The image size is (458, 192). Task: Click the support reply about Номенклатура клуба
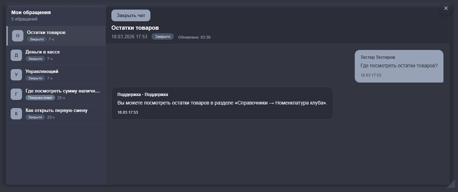coord(222,103)
